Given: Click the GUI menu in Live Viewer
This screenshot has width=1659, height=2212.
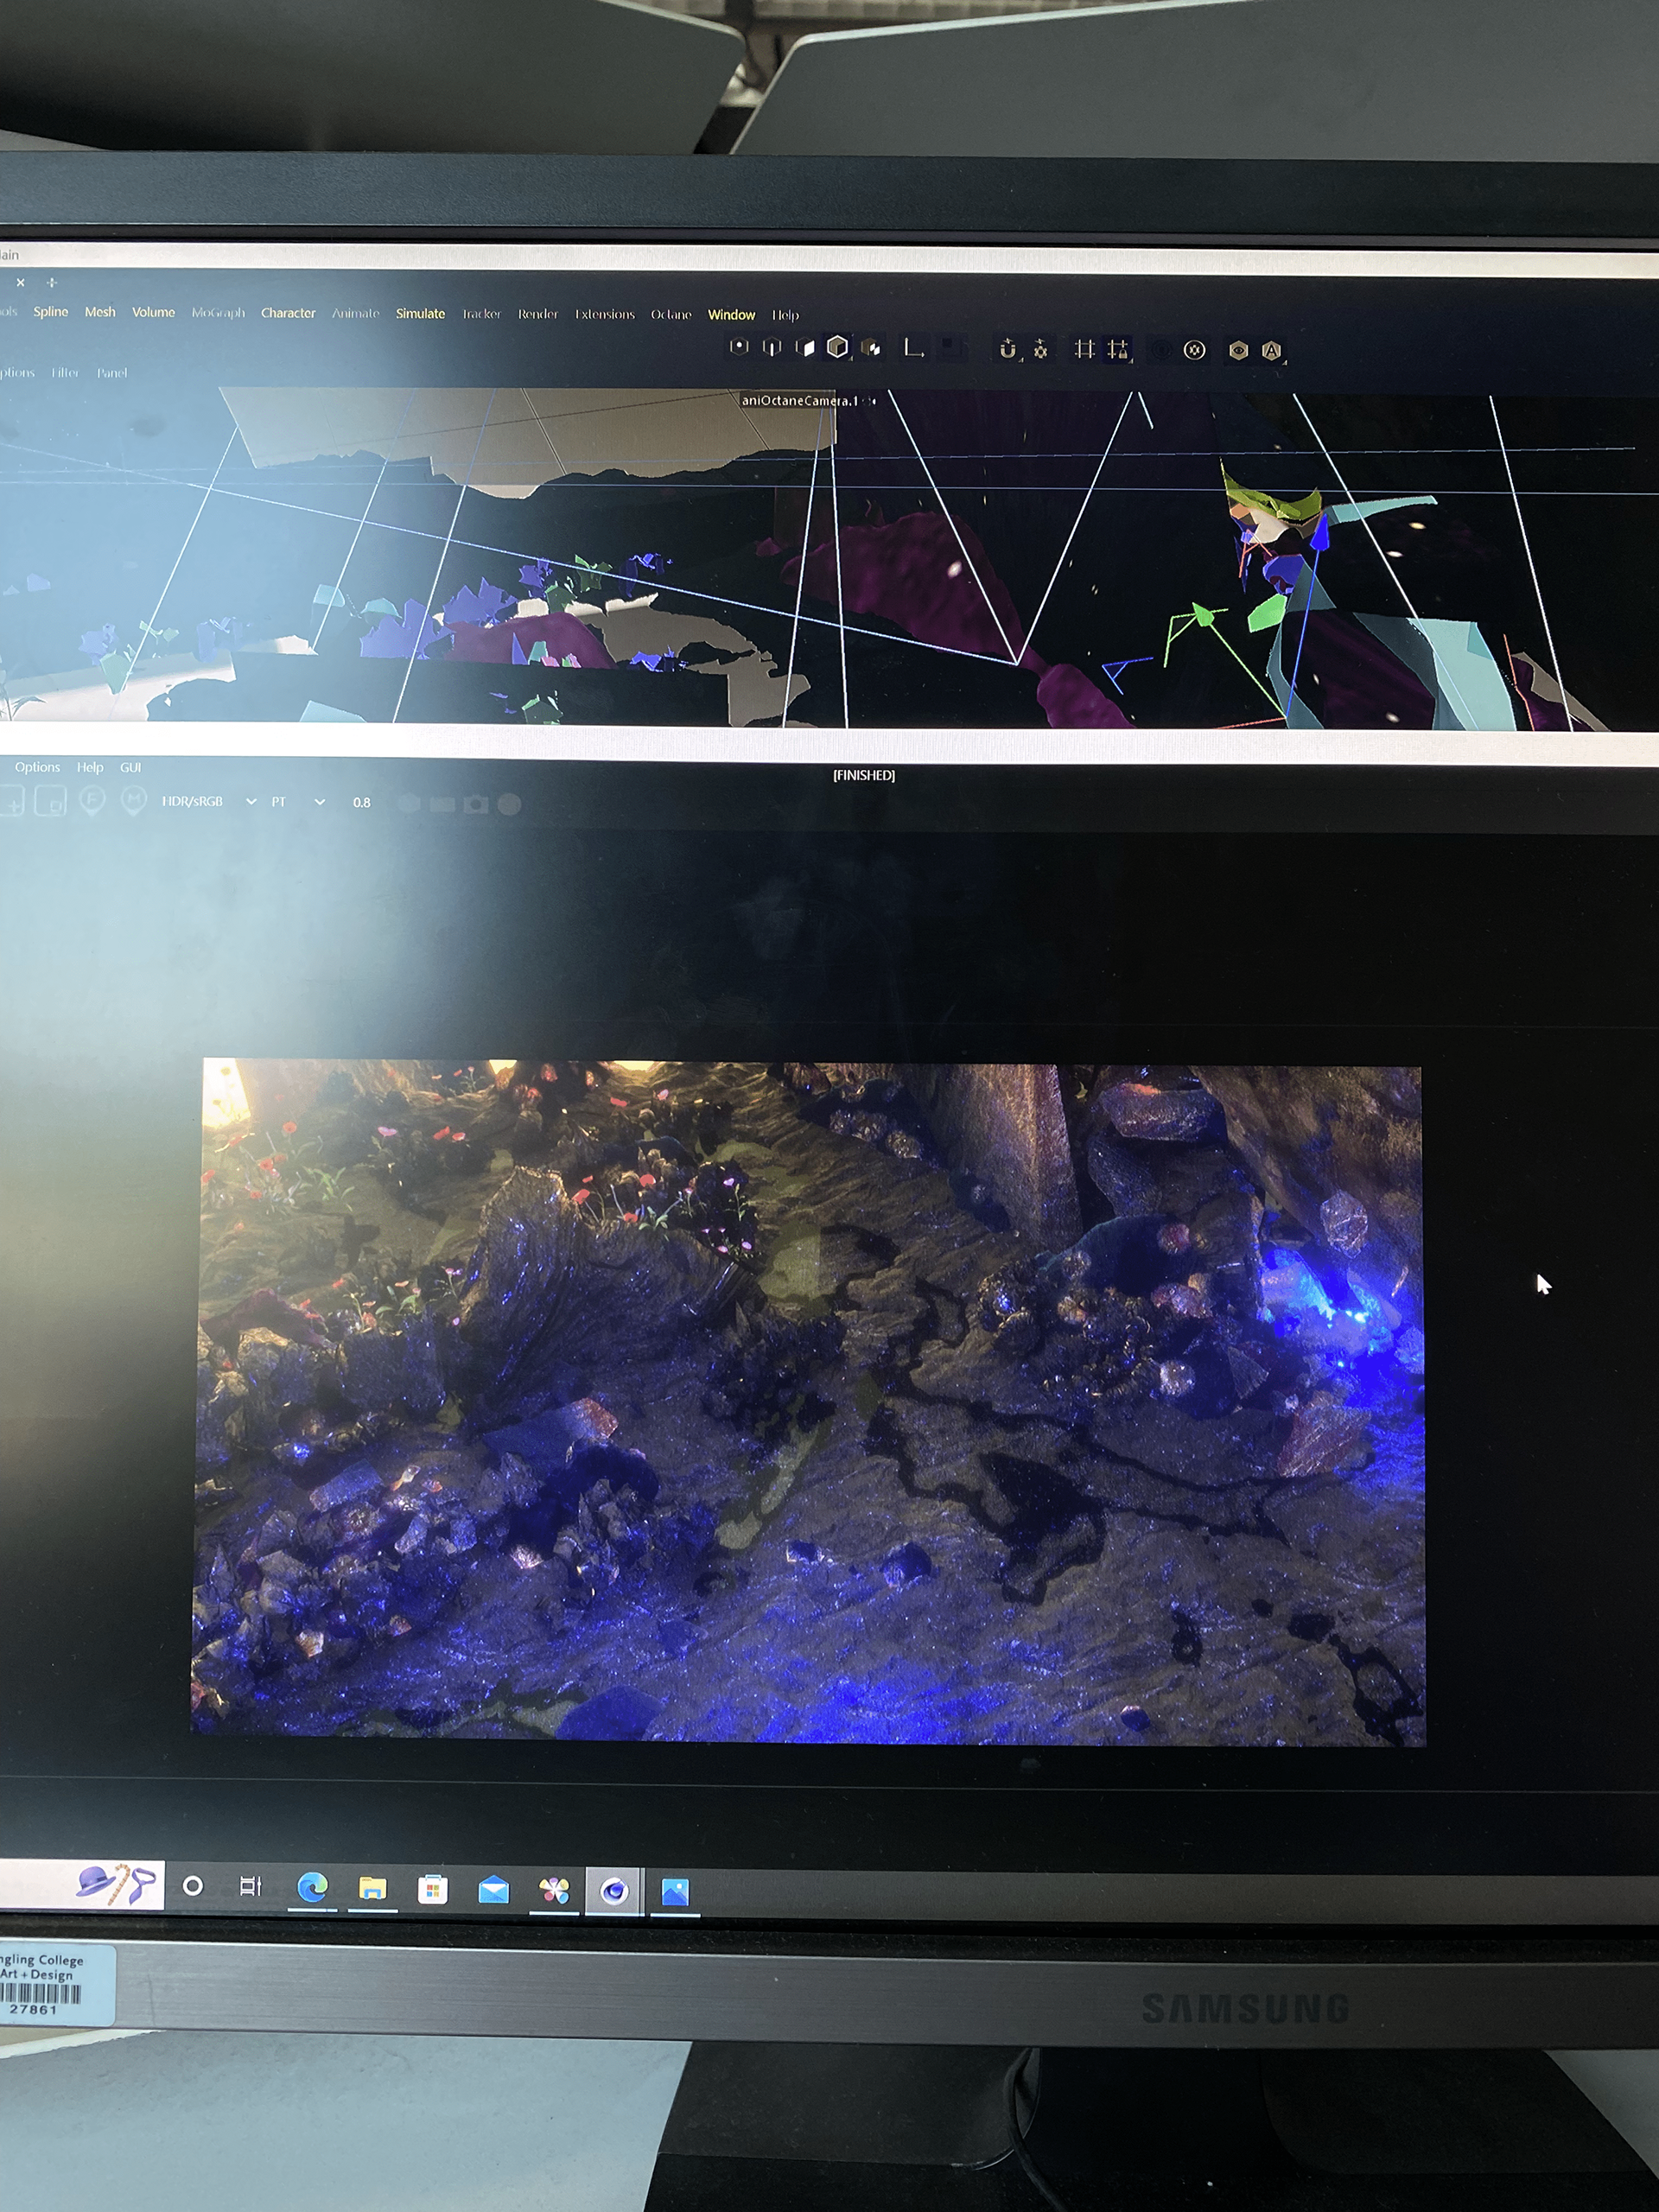Looking at the screenshot, I should point(130,768).
